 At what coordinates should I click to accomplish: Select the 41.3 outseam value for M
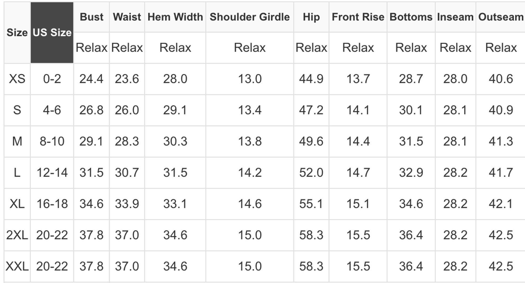[501, 141]
